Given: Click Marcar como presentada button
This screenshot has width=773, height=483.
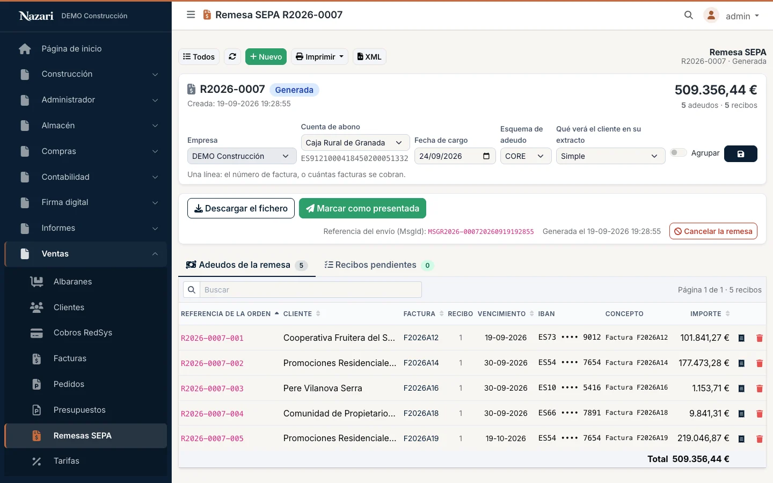Looking at the screenshot, I should click(x=362, y=208).
